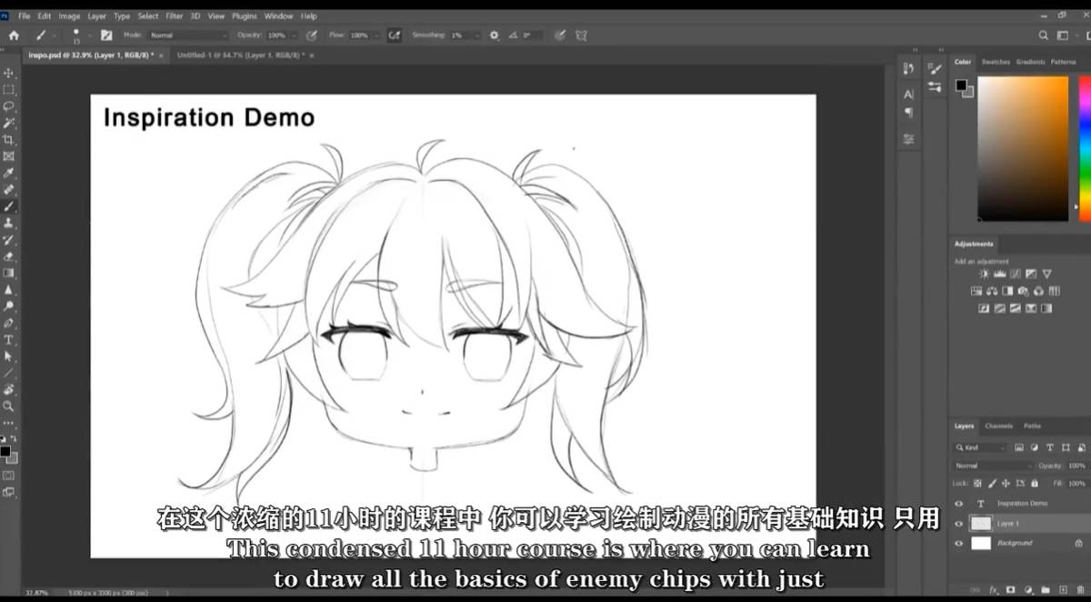Select the Crop tool
This screenshot has width=1091, height=602.
9,140
